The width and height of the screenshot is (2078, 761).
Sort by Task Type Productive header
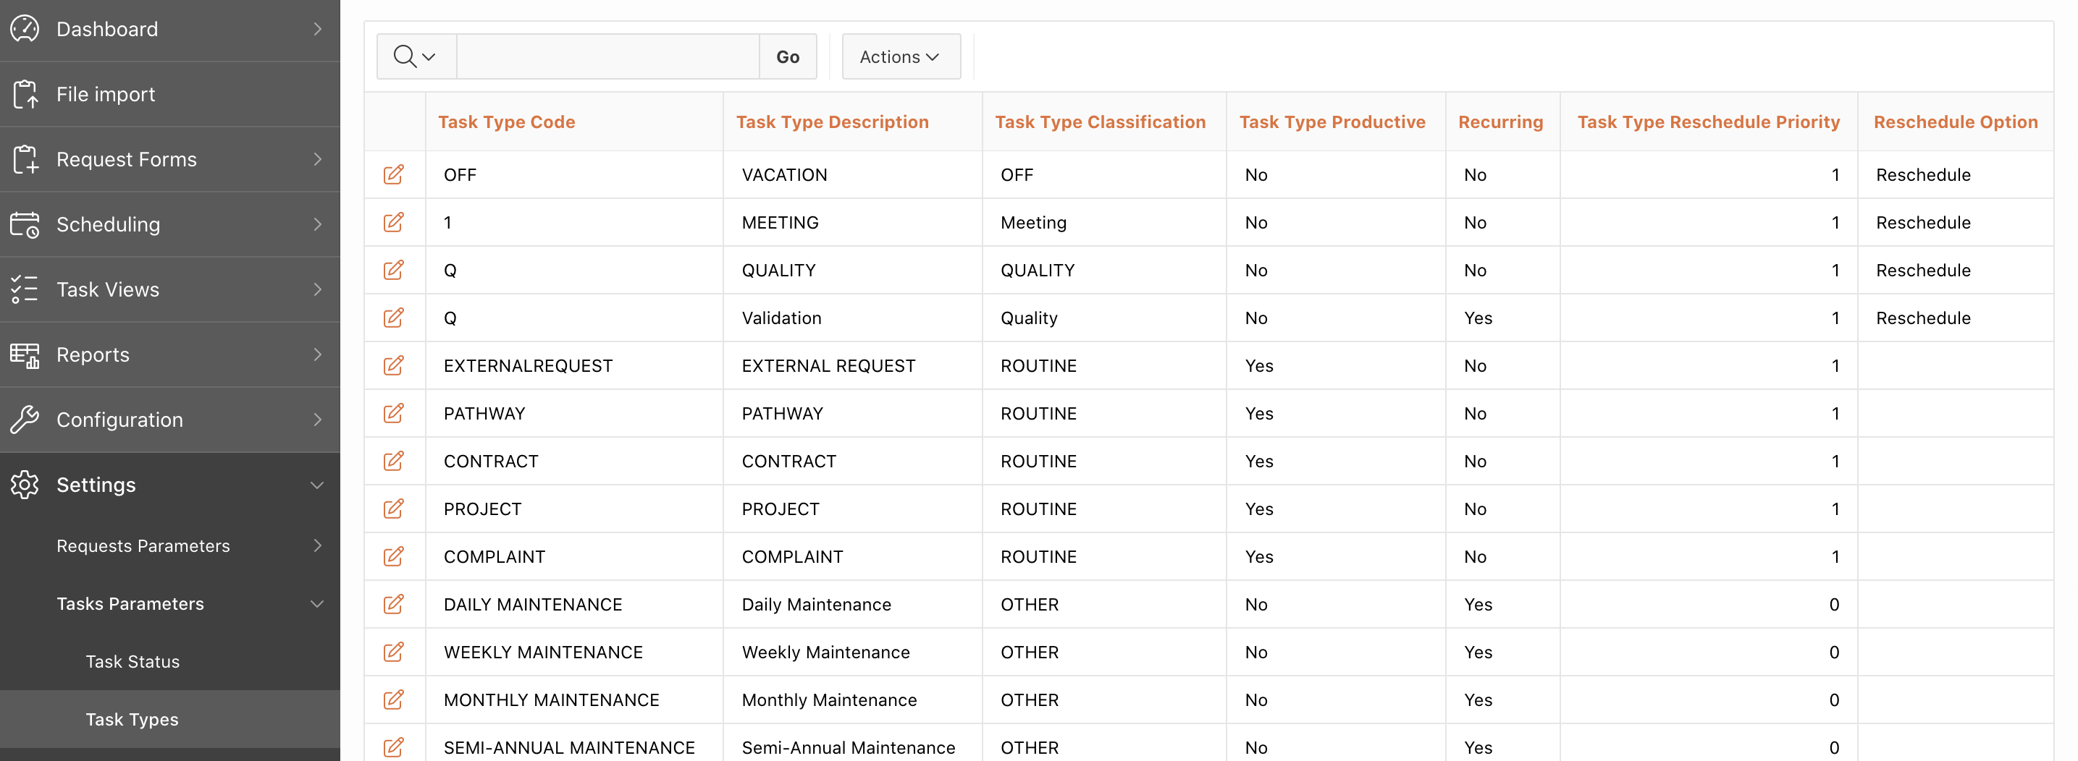click(1333, 122)
